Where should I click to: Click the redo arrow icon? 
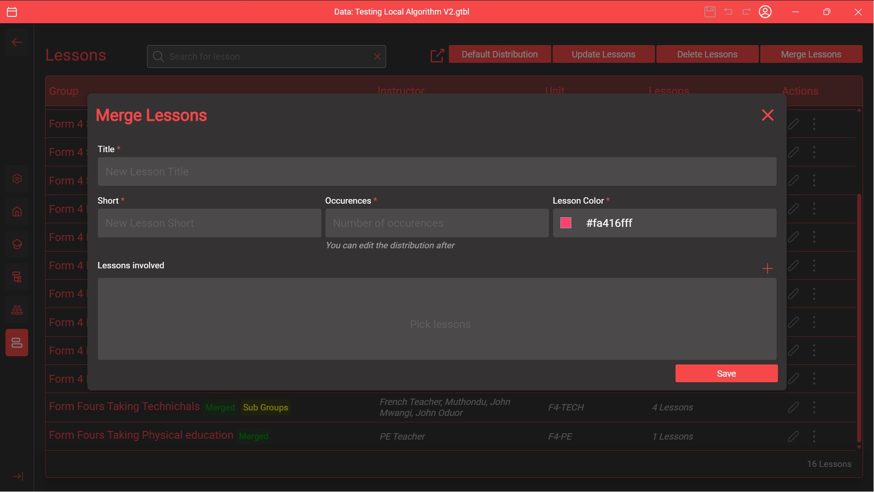[747, 12]
